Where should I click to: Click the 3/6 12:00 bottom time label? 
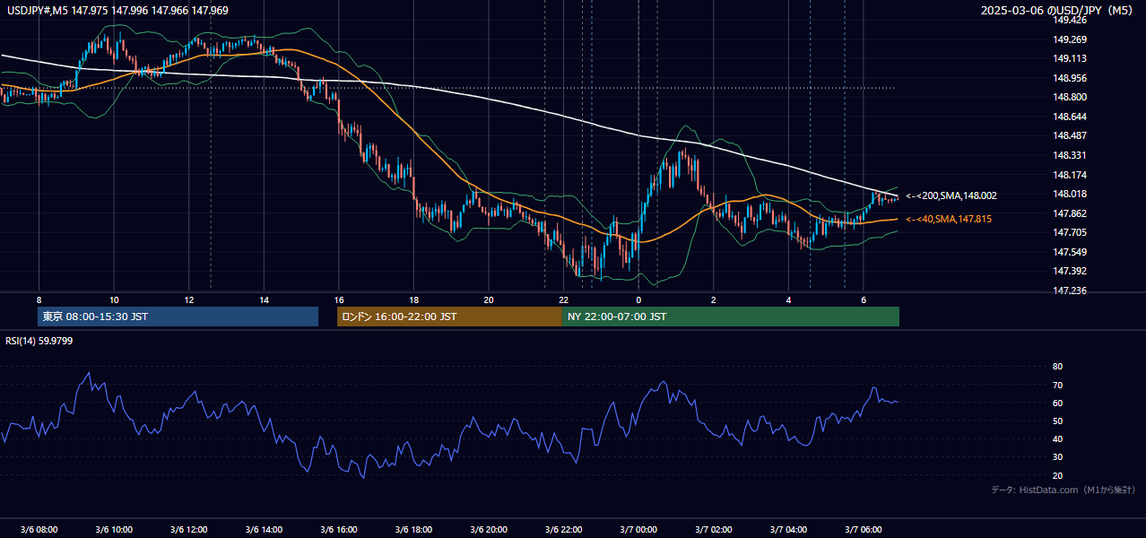point(189,530)
